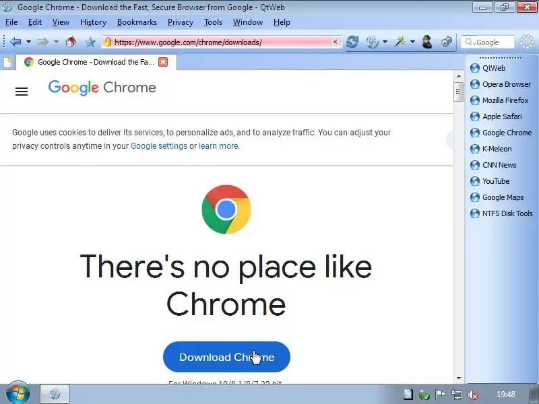The image size is (539, 404).
Task: Follow the learn more link
Action: pos(218,146)
